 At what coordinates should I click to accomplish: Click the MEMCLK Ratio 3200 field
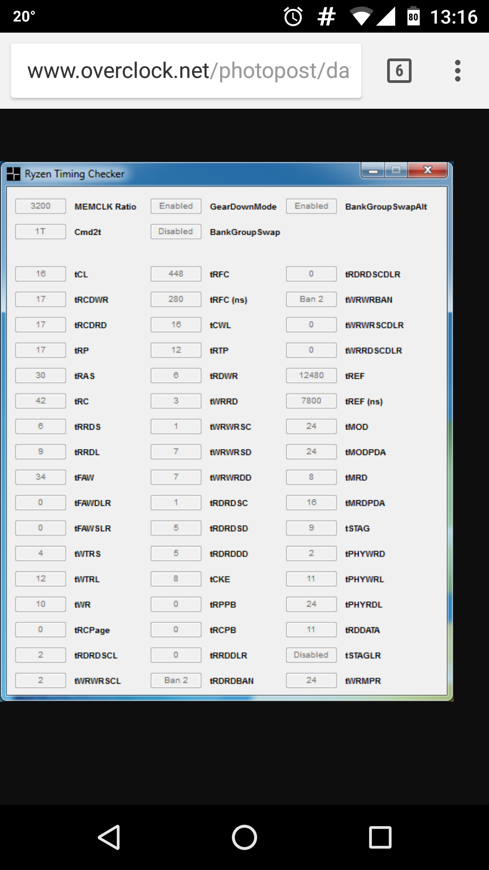[41, 206]
